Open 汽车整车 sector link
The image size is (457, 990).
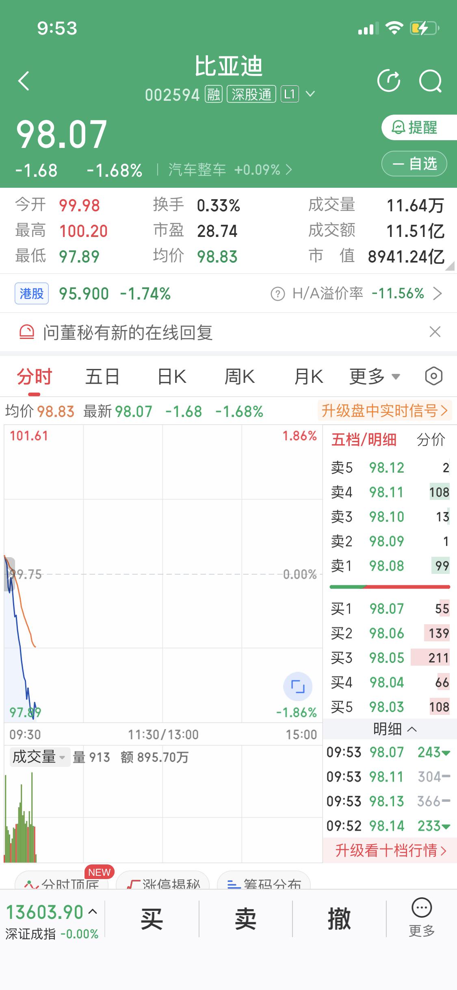point(230,169)
